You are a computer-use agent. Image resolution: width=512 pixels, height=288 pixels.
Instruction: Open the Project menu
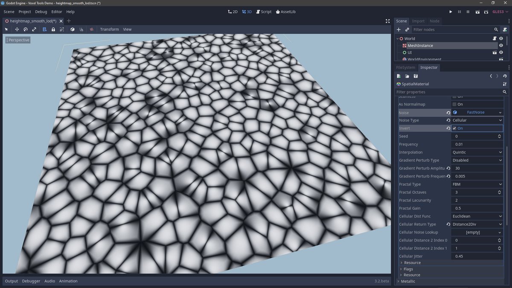(x=25, y=12)
